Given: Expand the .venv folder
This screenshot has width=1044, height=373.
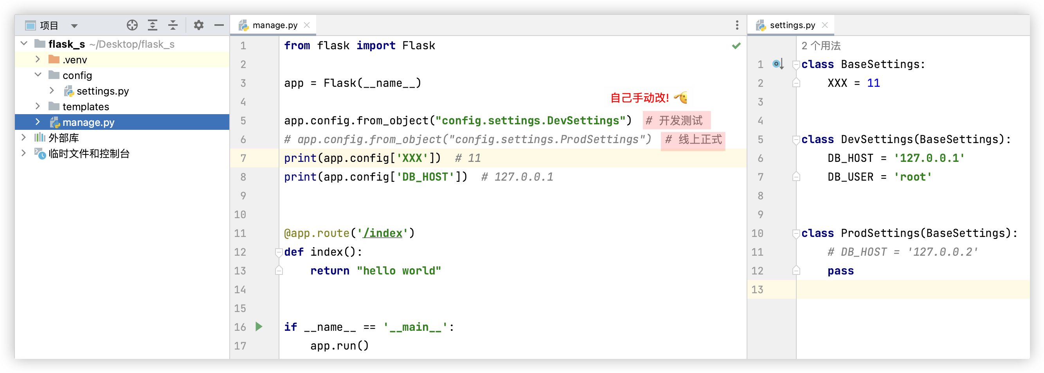Looking at the screenshot, I should tap(38, 59).
